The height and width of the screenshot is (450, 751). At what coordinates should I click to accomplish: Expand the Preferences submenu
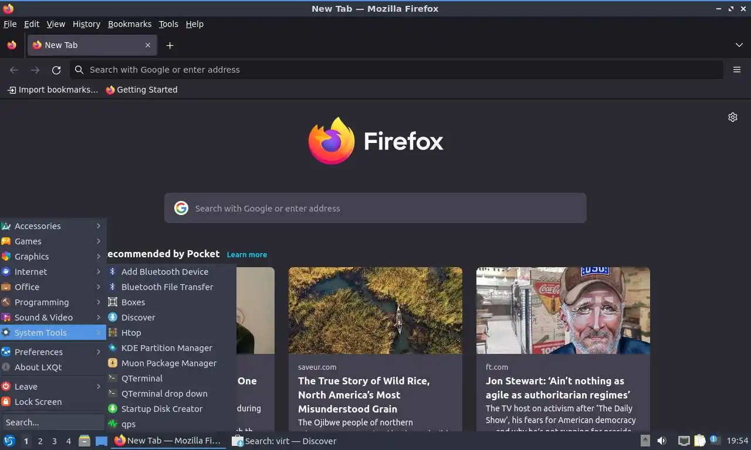point(53,352)
